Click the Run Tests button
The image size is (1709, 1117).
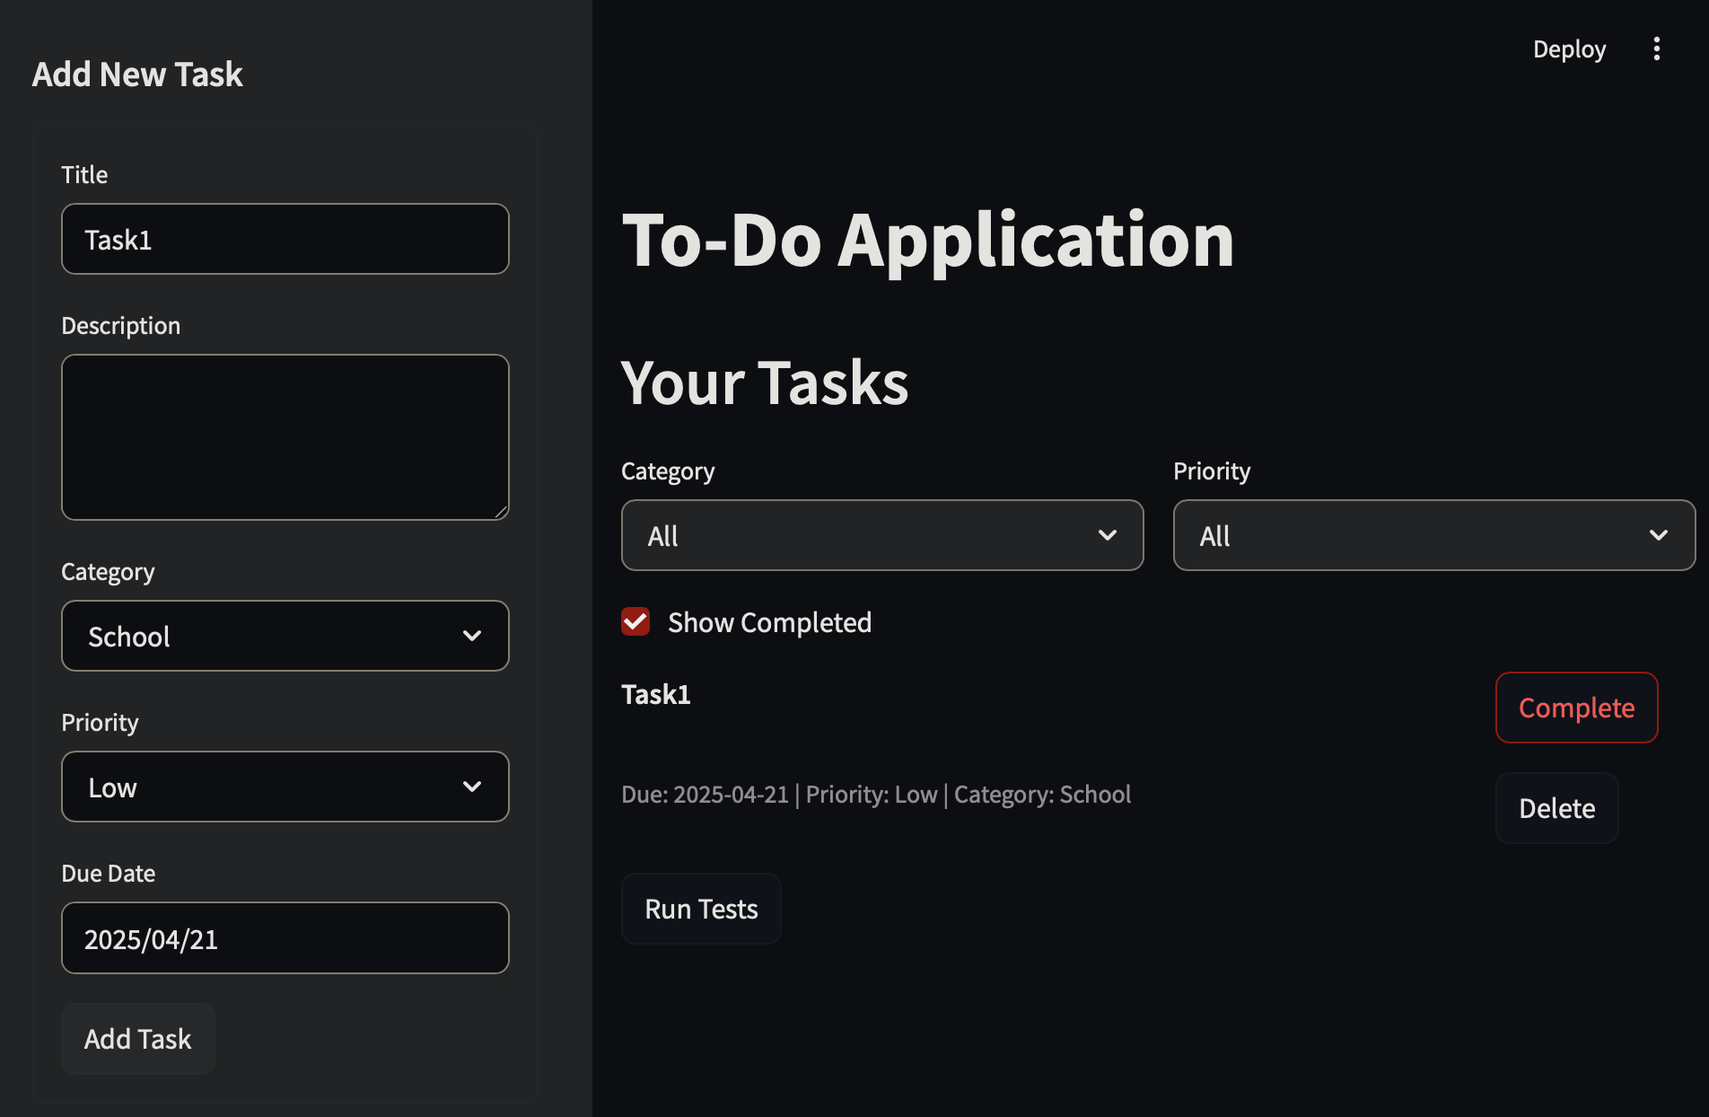click(x=701, y=909)
